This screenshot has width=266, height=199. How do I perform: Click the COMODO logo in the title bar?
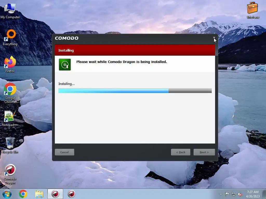(x=67, y=38)
